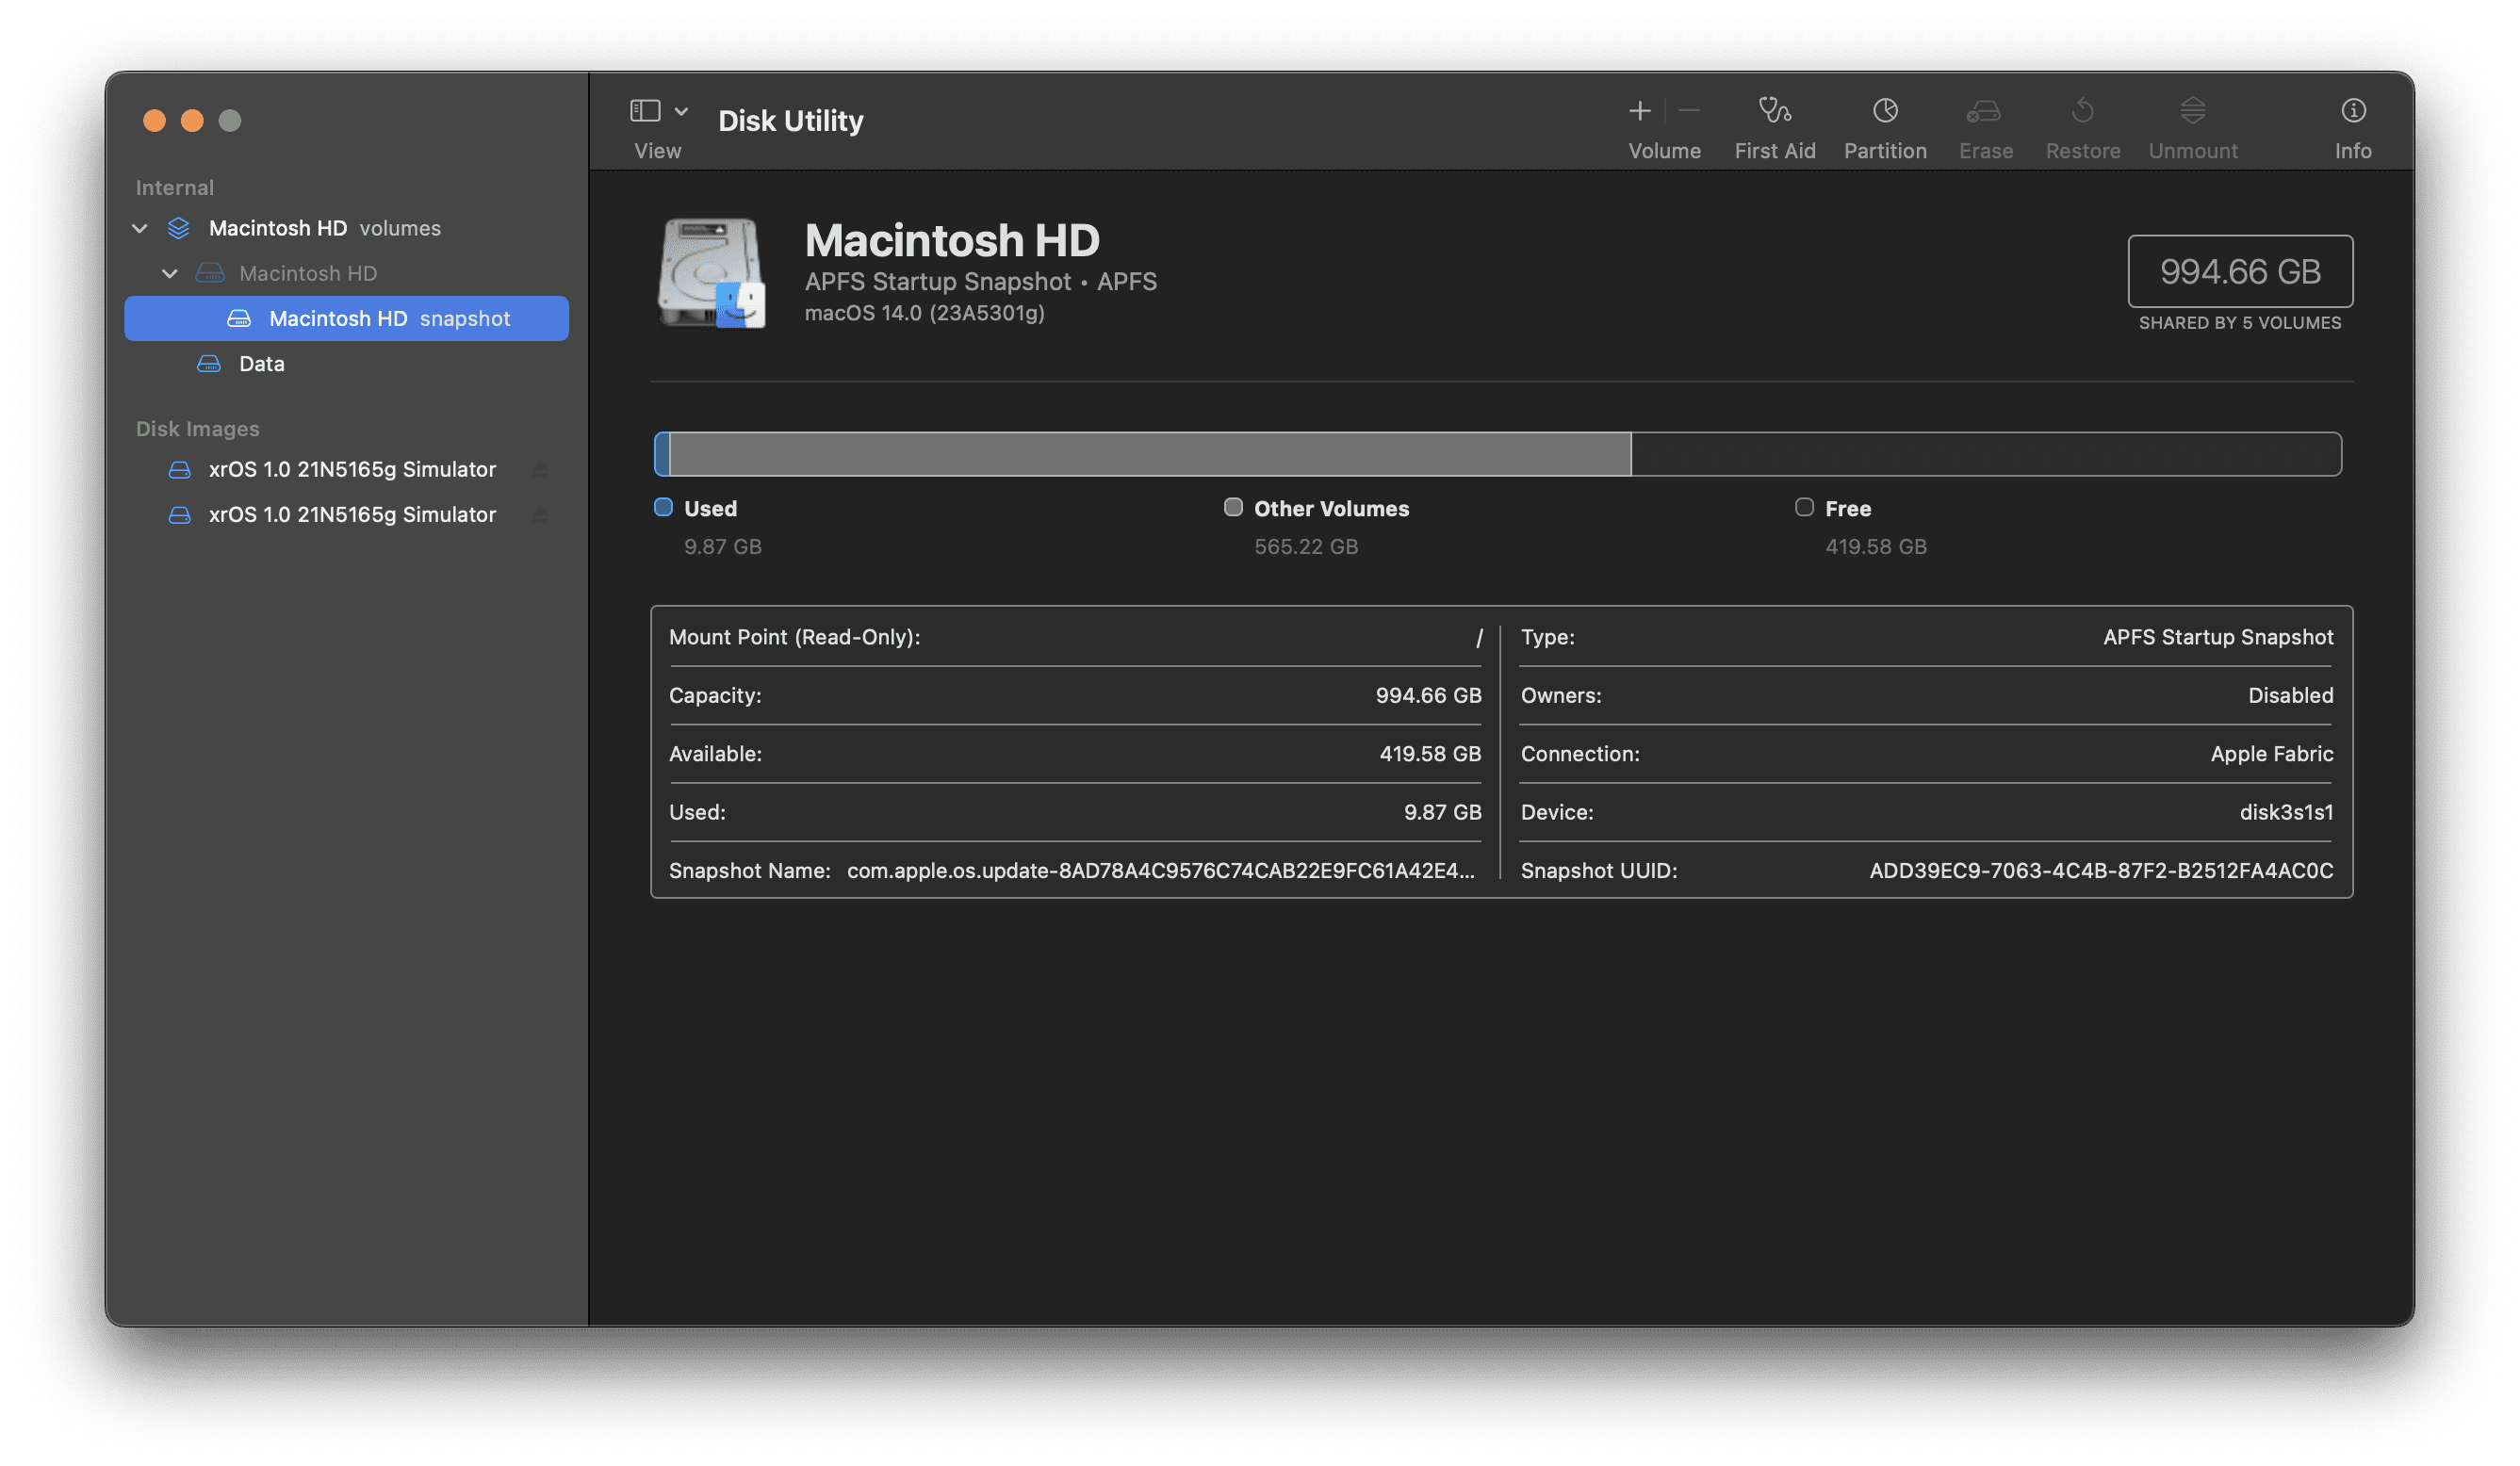Click the APFS Startup Snapshot type value

(x=2218, y=637)
